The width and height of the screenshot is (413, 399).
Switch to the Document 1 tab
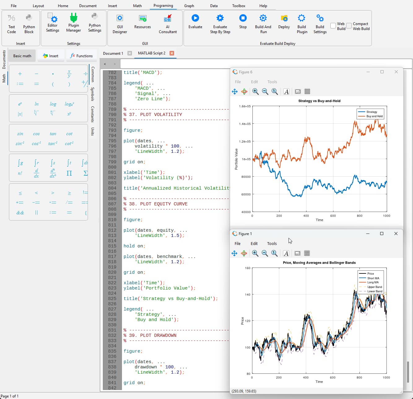[113, 53]
